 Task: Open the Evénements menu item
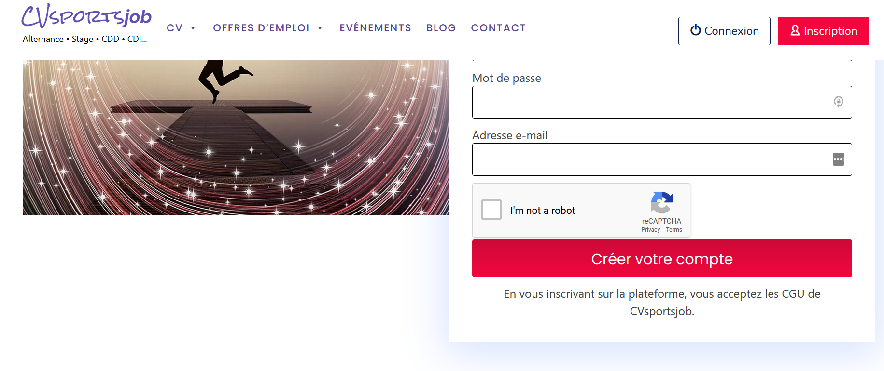375,28
